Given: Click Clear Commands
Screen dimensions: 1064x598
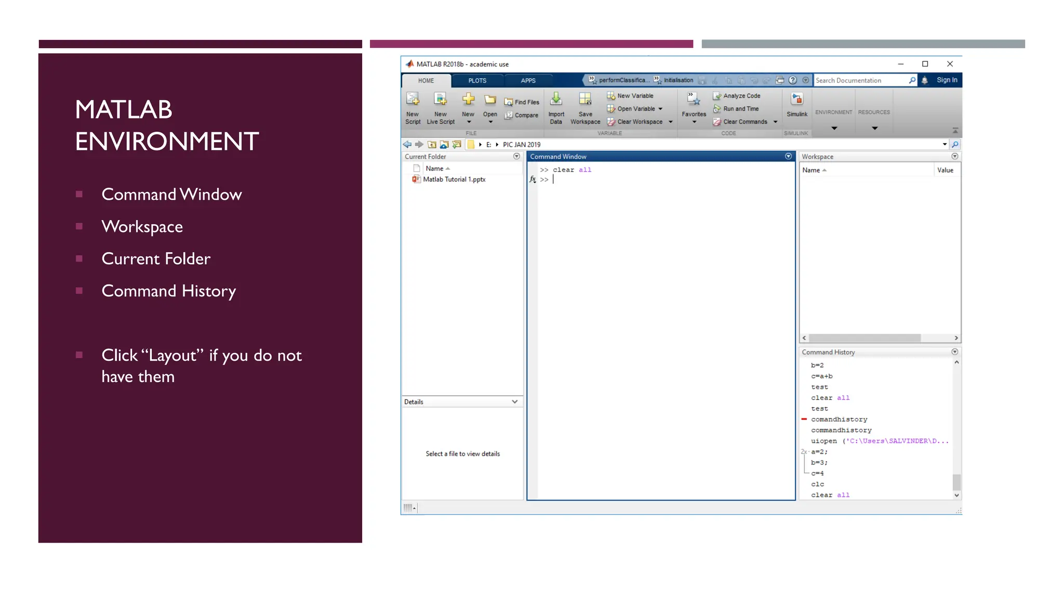Looking at the screenshot, I should tap(740, 122).
